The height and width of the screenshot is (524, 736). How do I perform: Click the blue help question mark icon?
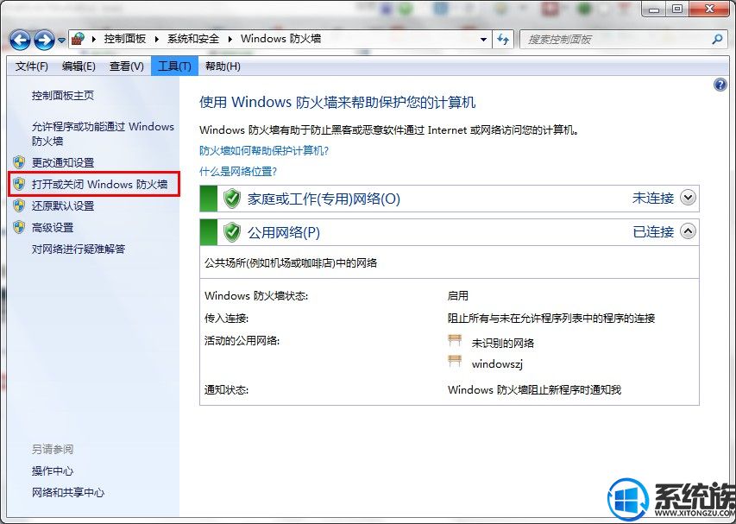720,85
